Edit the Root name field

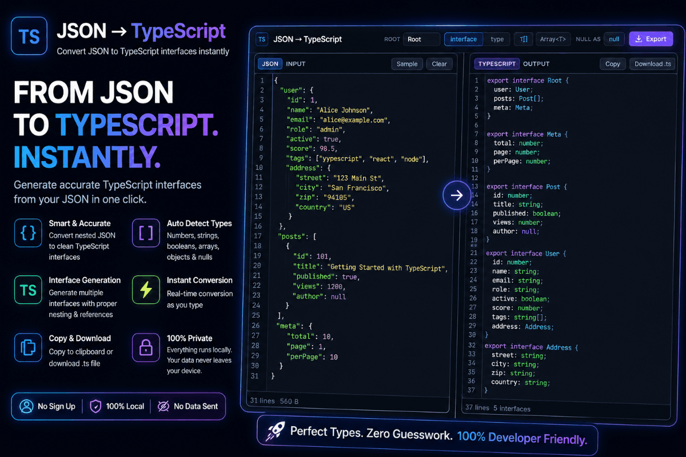(421, 39)
